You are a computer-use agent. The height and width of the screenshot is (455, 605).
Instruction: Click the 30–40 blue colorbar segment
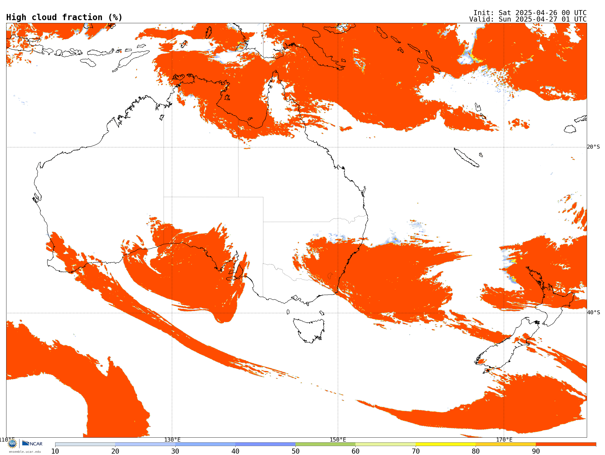205,444
